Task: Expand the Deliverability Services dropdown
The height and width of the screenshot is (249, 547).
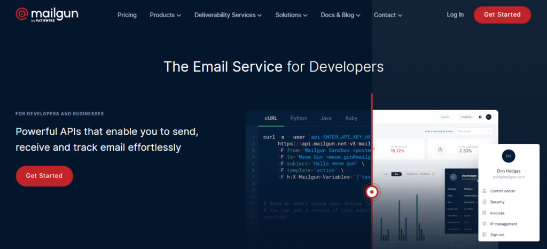Action: coord(228,15)
